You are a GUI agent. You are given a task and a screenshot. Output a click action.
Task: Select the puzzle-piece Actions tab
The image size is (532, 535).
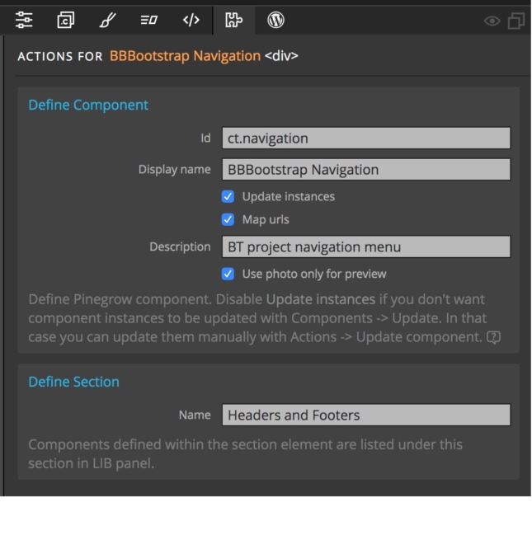tap(234, 20)
